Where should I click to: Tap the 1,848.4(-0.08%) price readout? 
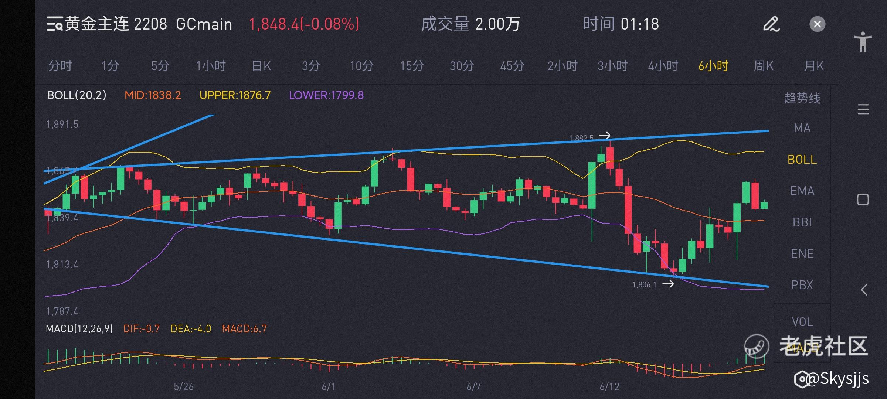(x=304, y=24)
